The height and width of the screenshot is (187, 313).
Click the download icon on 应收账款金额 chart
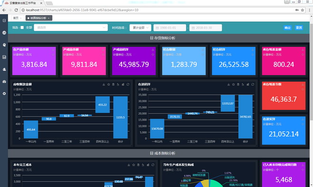[x=104, y=84]
